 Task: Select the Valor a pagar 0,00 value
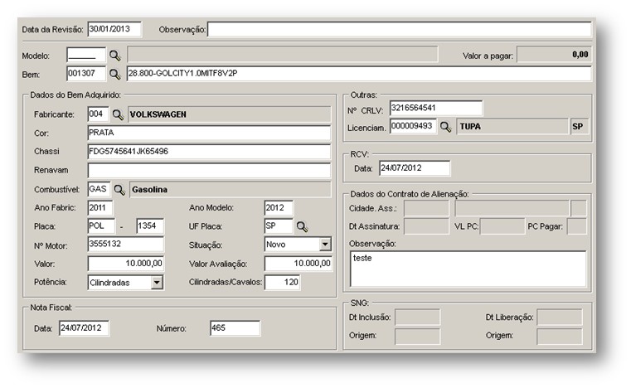tap(580, 55)
